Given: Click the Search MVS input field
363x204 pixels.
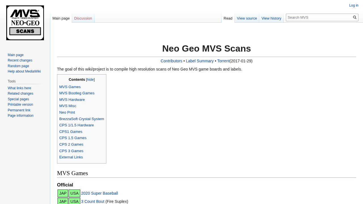Looking at the screenshot, I should (x=319, y=17).
